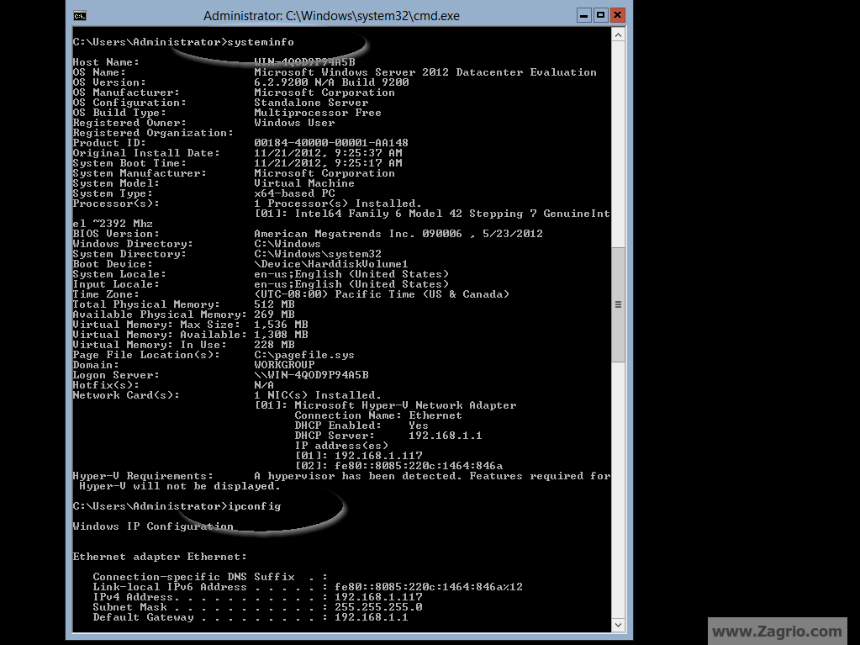The width and height of the screenshot is (860, 645).
Task: Click virtual memory in use '228 MB'
Action: coord(274,345)
